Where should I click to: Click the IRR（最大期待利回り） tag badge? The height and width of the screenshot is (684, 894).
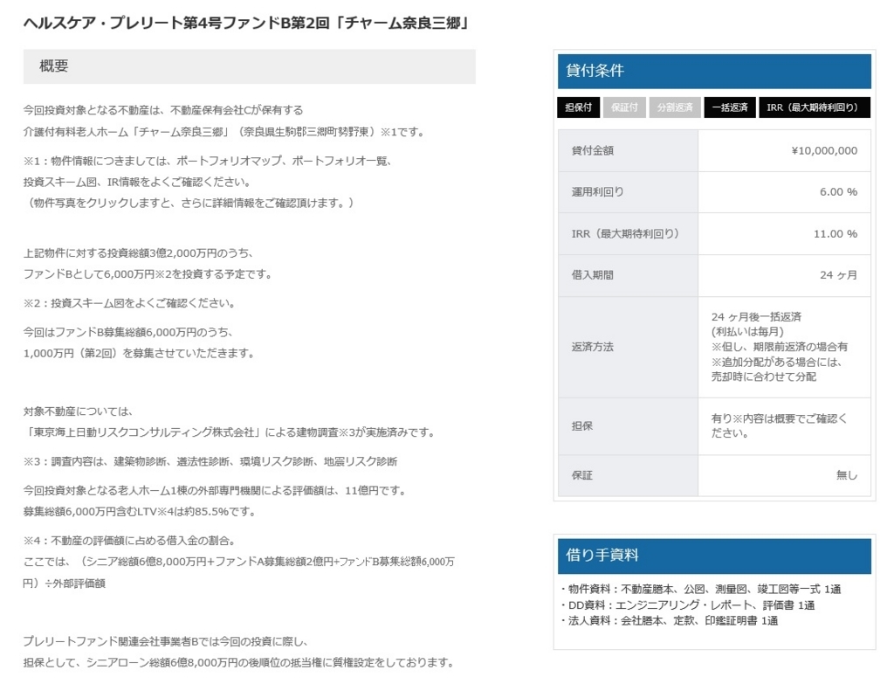(x=815, y=107)
